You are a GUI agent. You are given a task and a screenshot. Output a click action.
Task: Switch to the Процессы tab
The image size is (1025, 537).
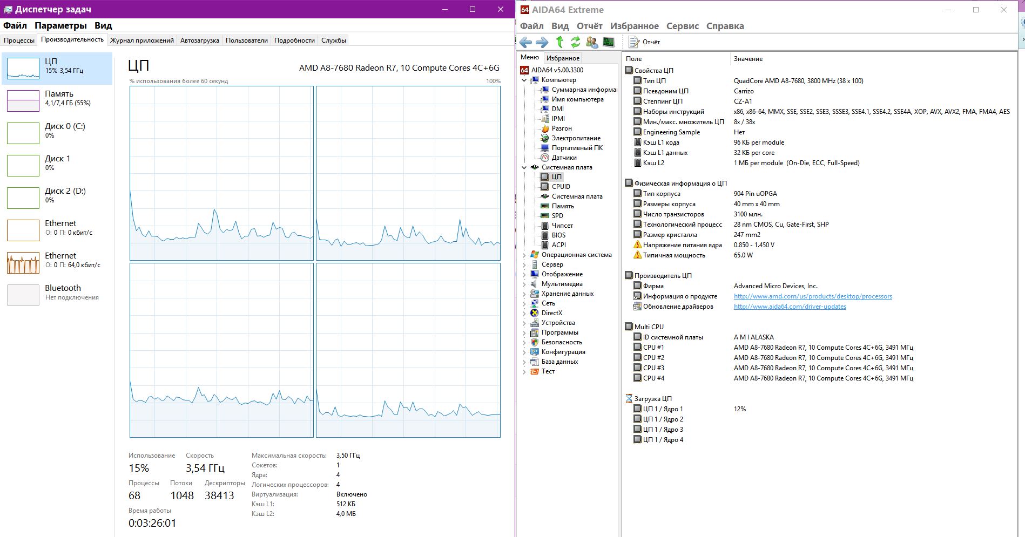19,40
